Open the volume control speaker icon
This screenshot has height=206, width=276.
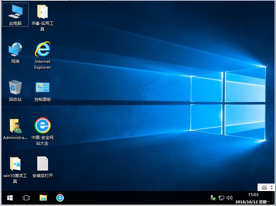coord(229,198)
